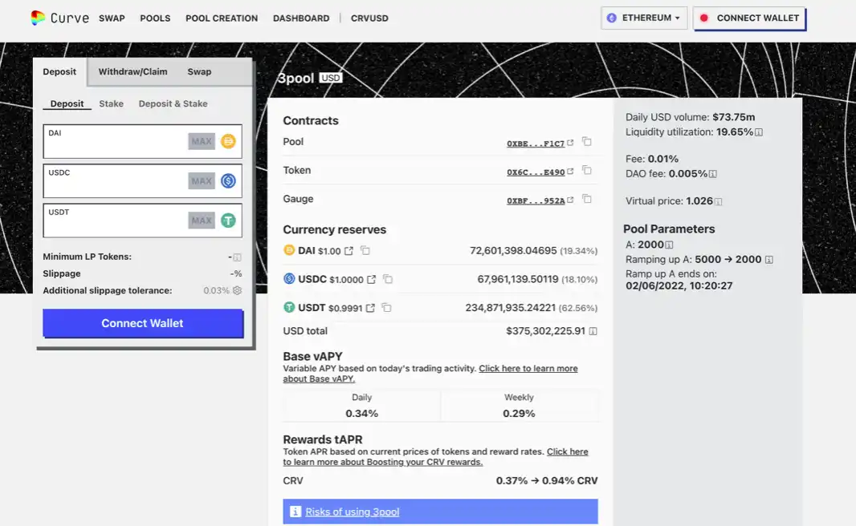The height and width of the screenshot is (526, 856).
Task: Click MAX for the USDT field
Action: [x=202, y=221]
